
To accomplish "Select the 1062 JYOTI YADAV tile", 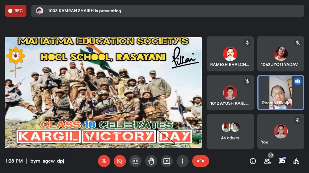I will (281, 54).
